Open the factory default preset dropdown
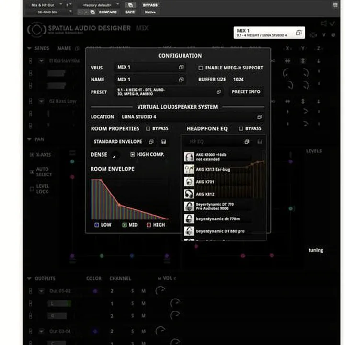This screenshot has width=345, height=345. [x=100, y=5]
